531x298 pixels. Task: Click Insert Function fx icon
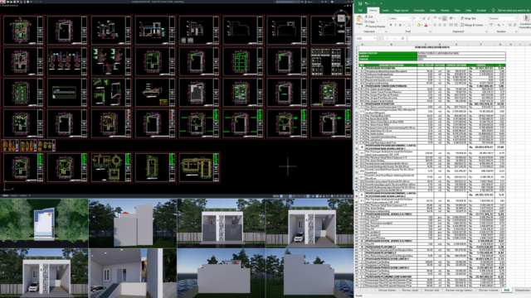tap(402, 38)
